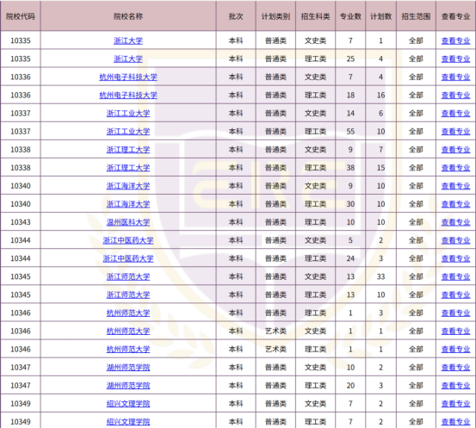Click 查看专业 for 杭州电子科技大学 文史类
Screen dimensions: 476x428
[x=455, y=78]
